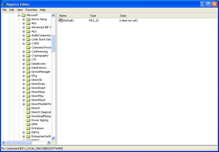Sort by the Type column header

[x=103, y=16]
